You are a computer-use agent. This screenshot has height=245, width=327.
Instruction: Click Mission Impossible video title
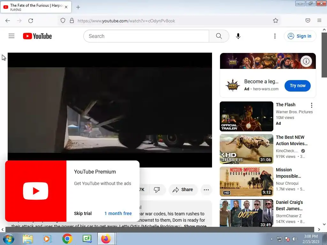(x=288, y=173)
